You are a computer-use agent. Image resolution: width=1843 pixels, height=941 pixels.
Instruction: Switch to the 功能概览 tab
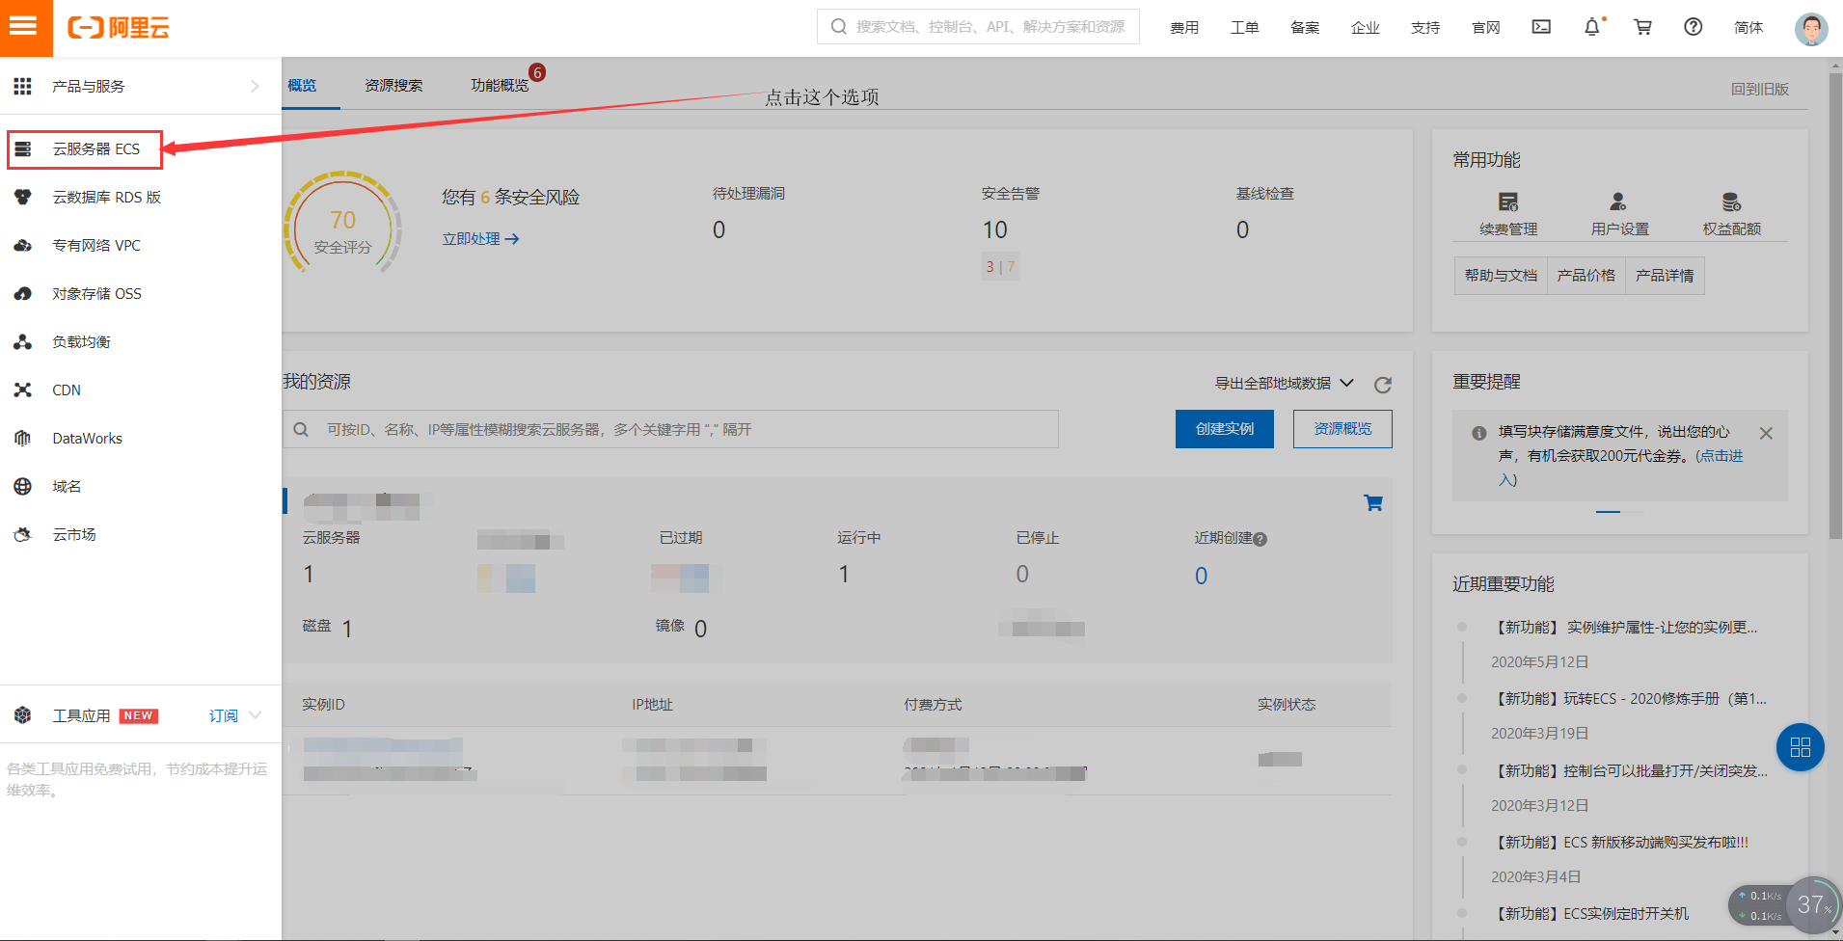click(500, 85)
